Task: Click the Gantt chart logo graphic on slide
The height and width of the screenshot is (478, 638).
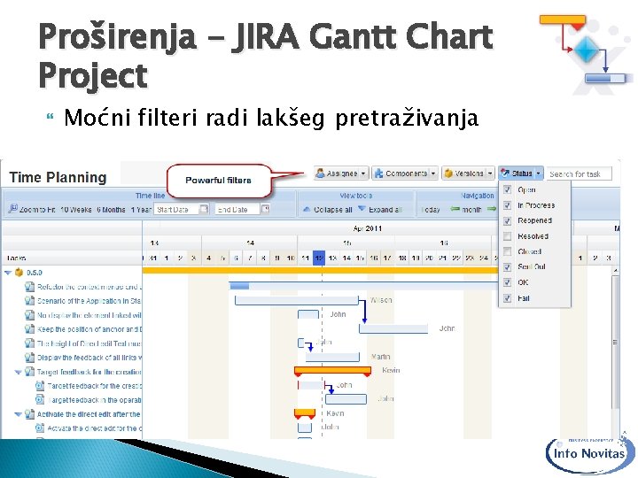Action: click(586, 54)
